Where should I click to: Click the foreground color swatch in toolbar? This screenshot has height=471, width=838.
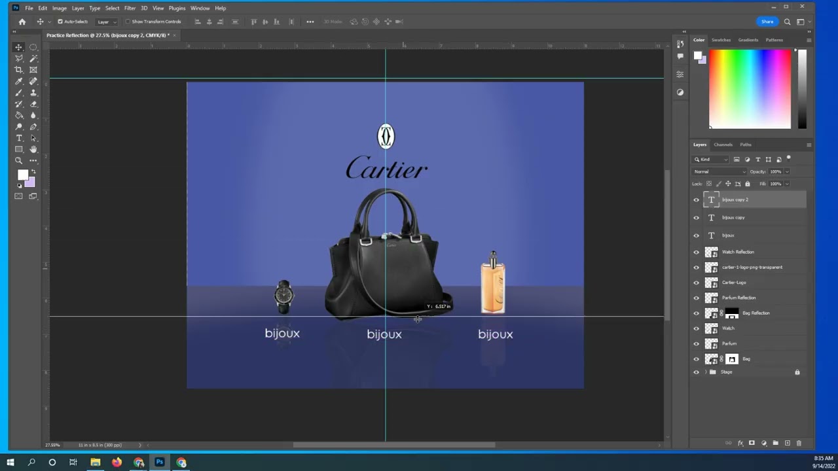click(22, 175)
